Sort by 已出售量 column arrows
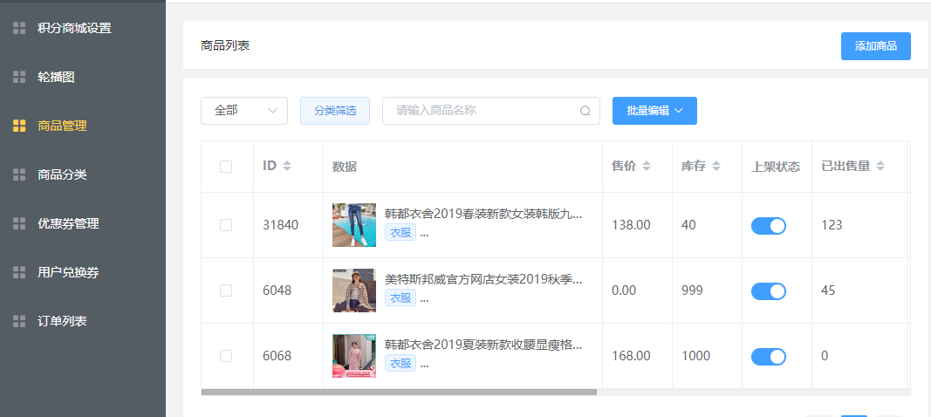Viewport: 931px width, 417px height. 880,167
